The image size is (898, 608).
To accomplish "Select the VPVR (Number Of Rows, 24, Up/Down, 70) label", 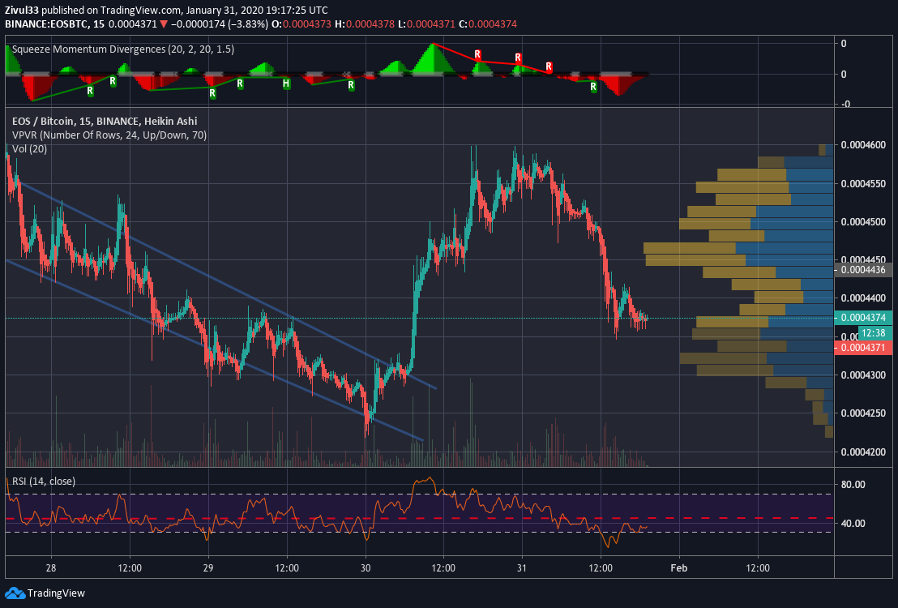I will [x=109, y=135].
